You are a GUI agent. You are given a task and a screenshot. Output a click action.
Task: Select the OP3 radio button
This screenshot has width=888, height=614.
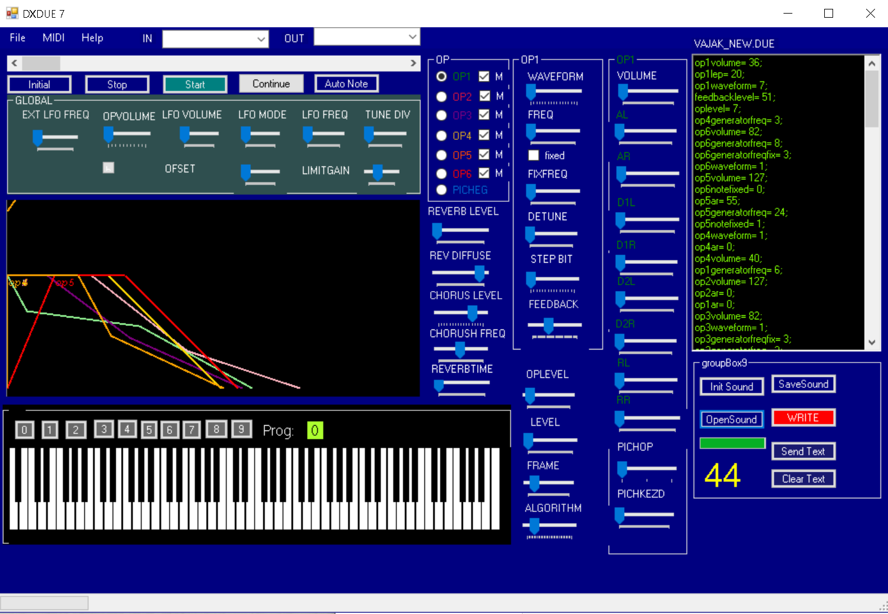tap(442, 115)
